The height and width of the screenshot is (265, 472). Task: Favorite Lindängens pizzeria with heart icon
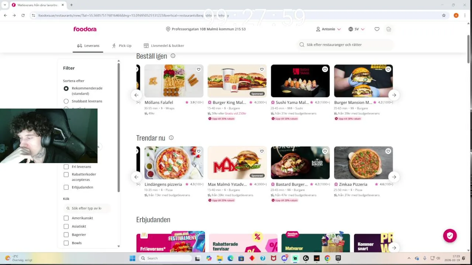click(198, 151)
